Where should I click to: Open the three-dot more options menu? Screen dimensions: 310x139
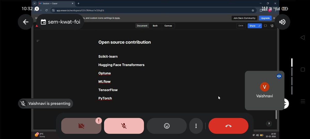click(x=196, y=126)
